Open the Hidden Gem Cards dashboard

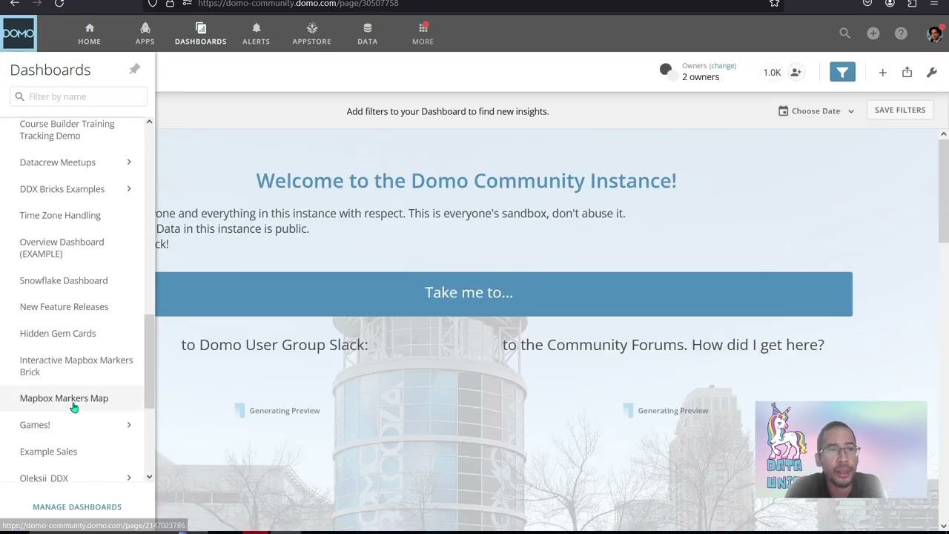coord(58,333)
